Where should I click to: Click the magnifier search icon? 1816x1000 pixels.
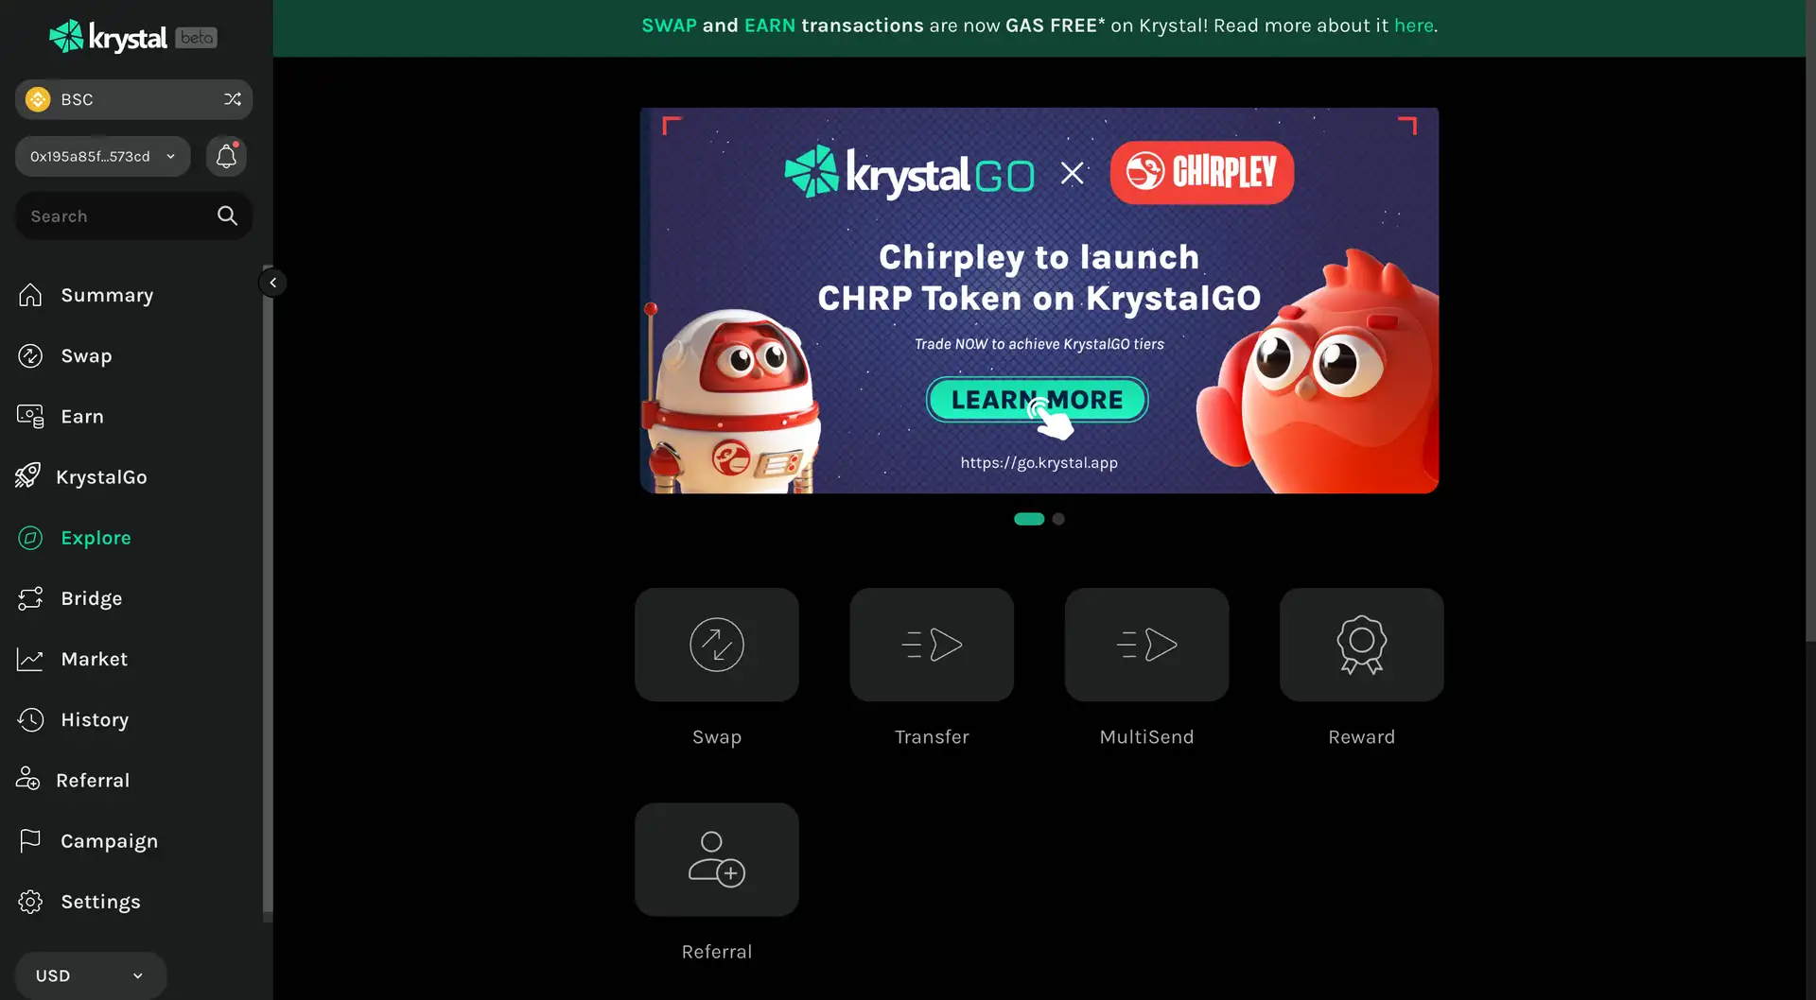coord(227,216)
